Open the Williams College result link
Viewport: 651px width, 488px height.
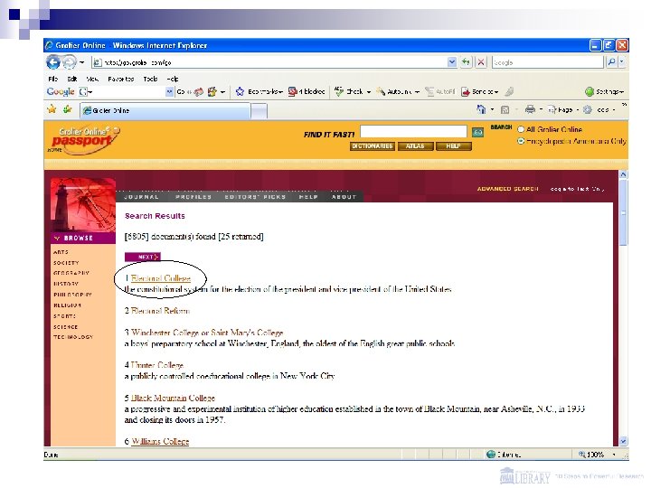[160, 442]
